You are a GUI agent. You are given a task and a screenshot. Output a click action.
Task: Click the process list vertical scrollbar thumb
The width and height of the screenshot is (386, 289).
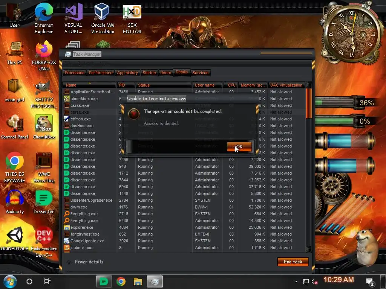(309, 103)
